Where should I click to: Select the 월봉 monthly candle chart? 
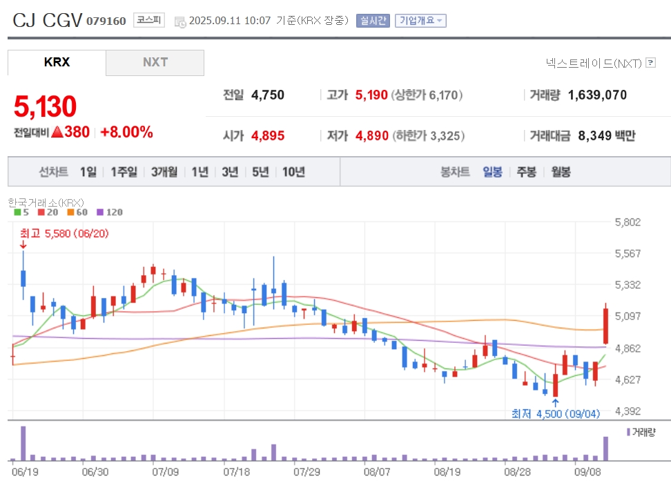pos(561,172)
